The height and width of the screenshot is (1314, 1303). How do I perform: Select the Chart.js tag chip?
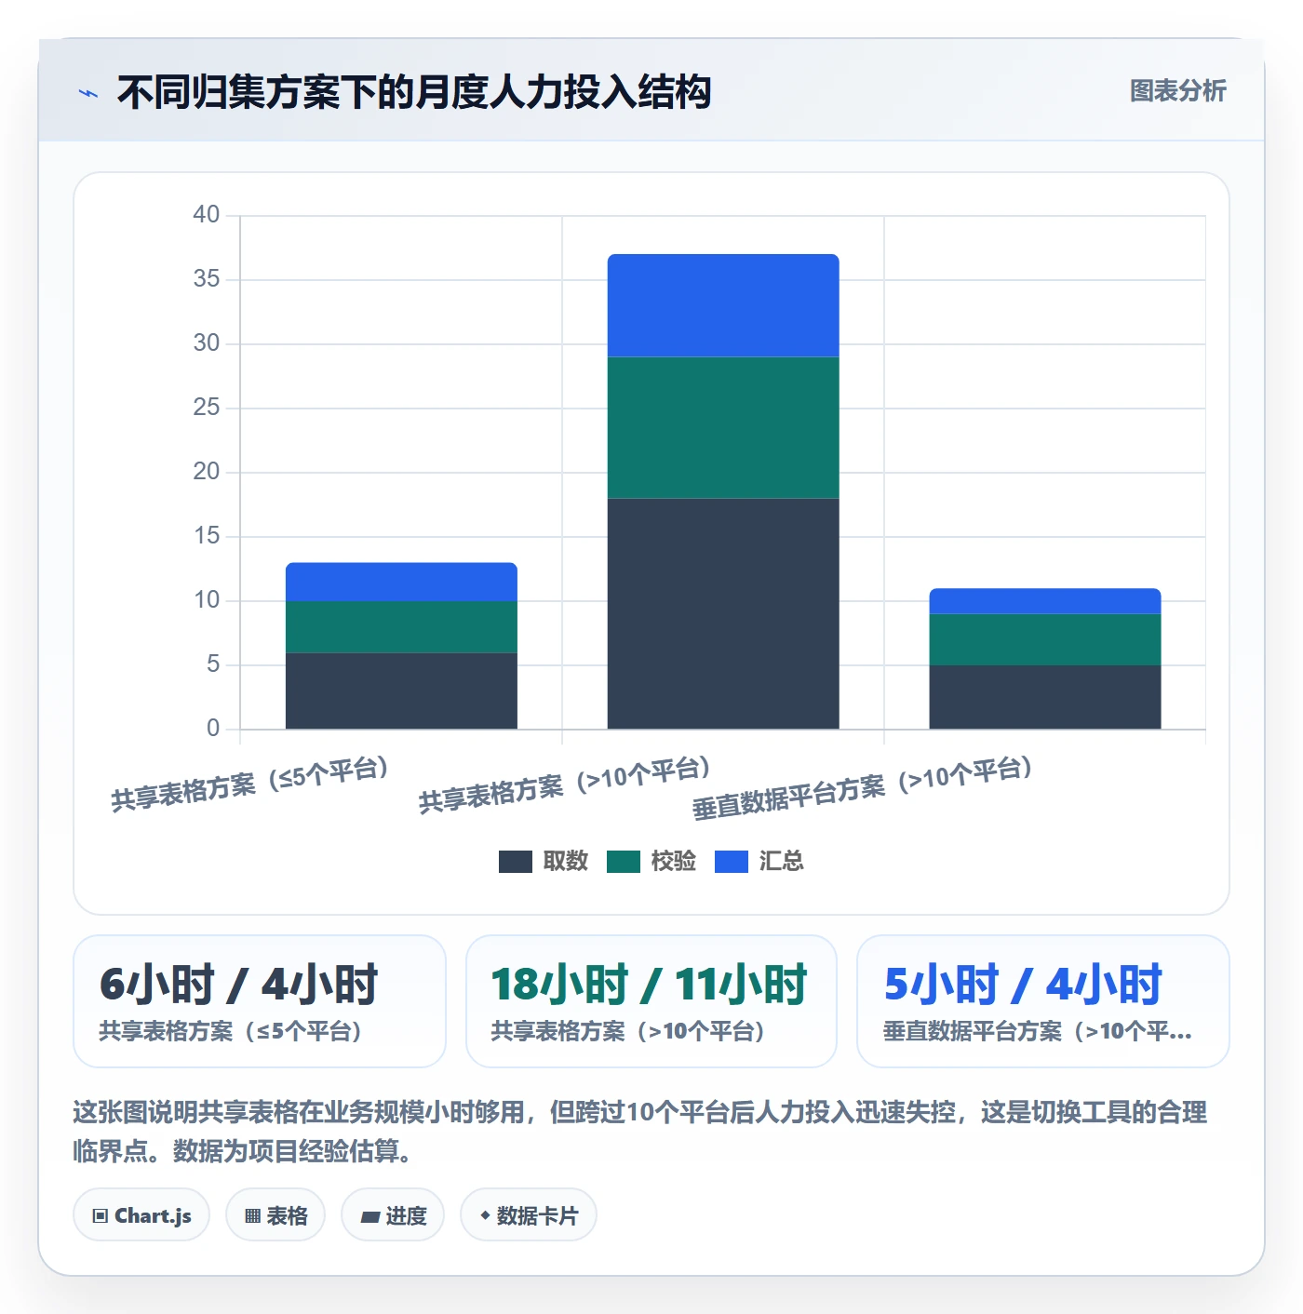tap(141, 1214)
